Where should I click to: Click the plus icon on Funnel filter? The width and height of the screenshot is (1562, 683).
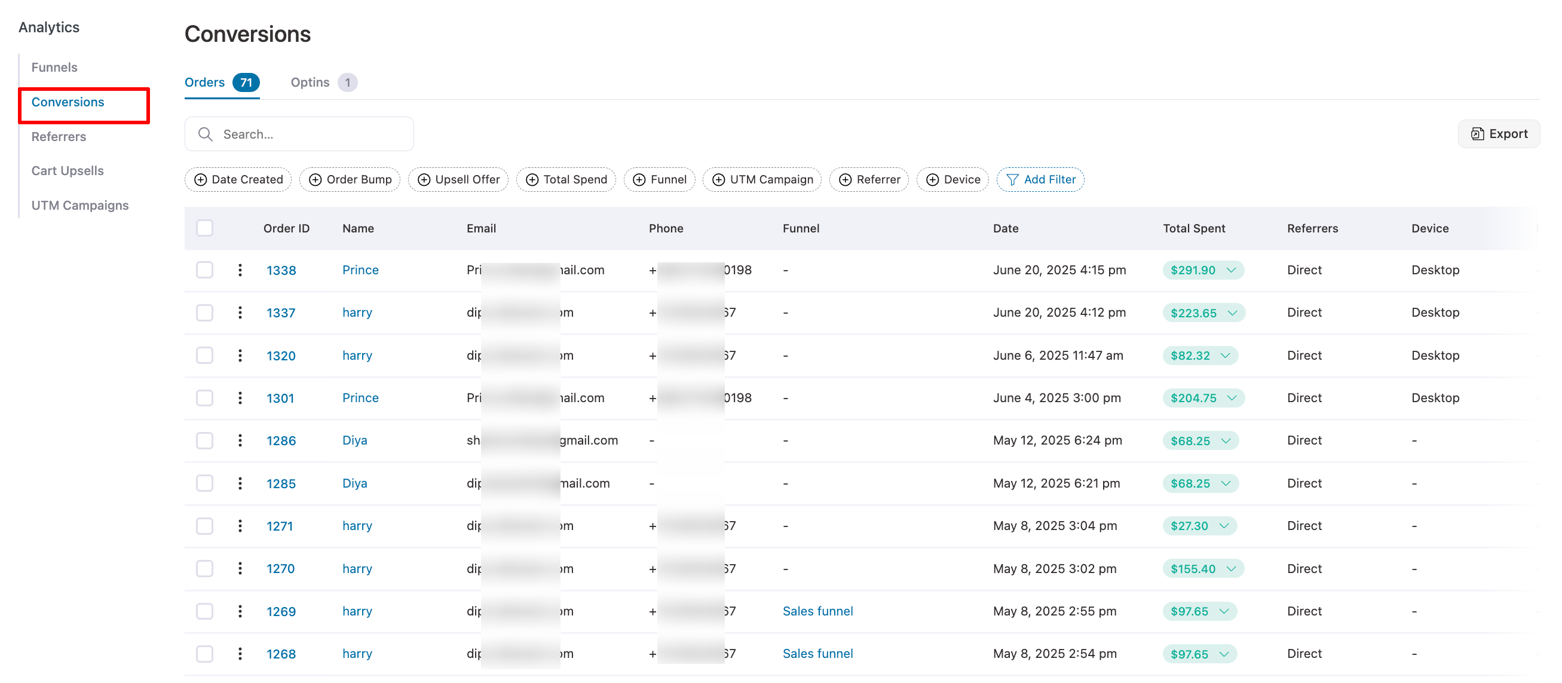pyautogui.click(x=639, y=179)
